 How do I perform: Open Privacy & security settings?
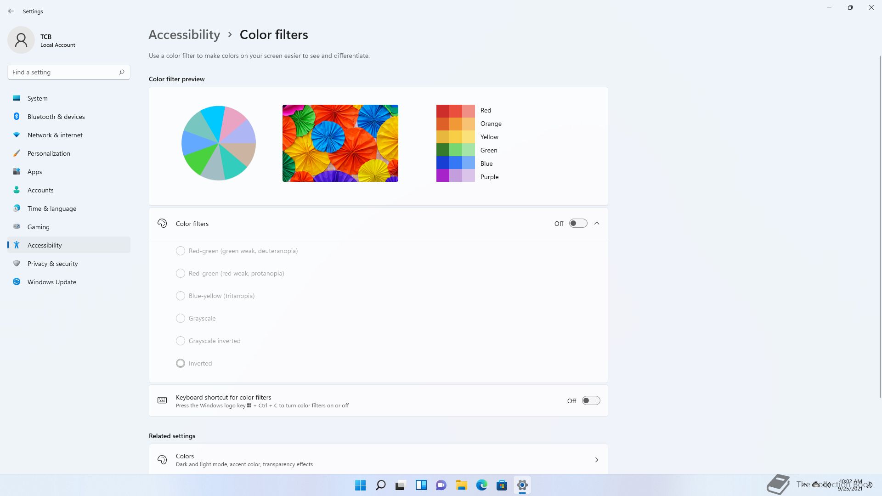(x=69, y=263)
